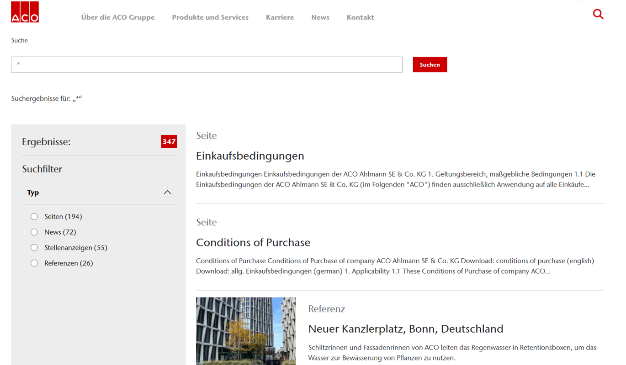
Task: Click the Referenz label above Kanzlerplatz
Action: tap(327, 309)
